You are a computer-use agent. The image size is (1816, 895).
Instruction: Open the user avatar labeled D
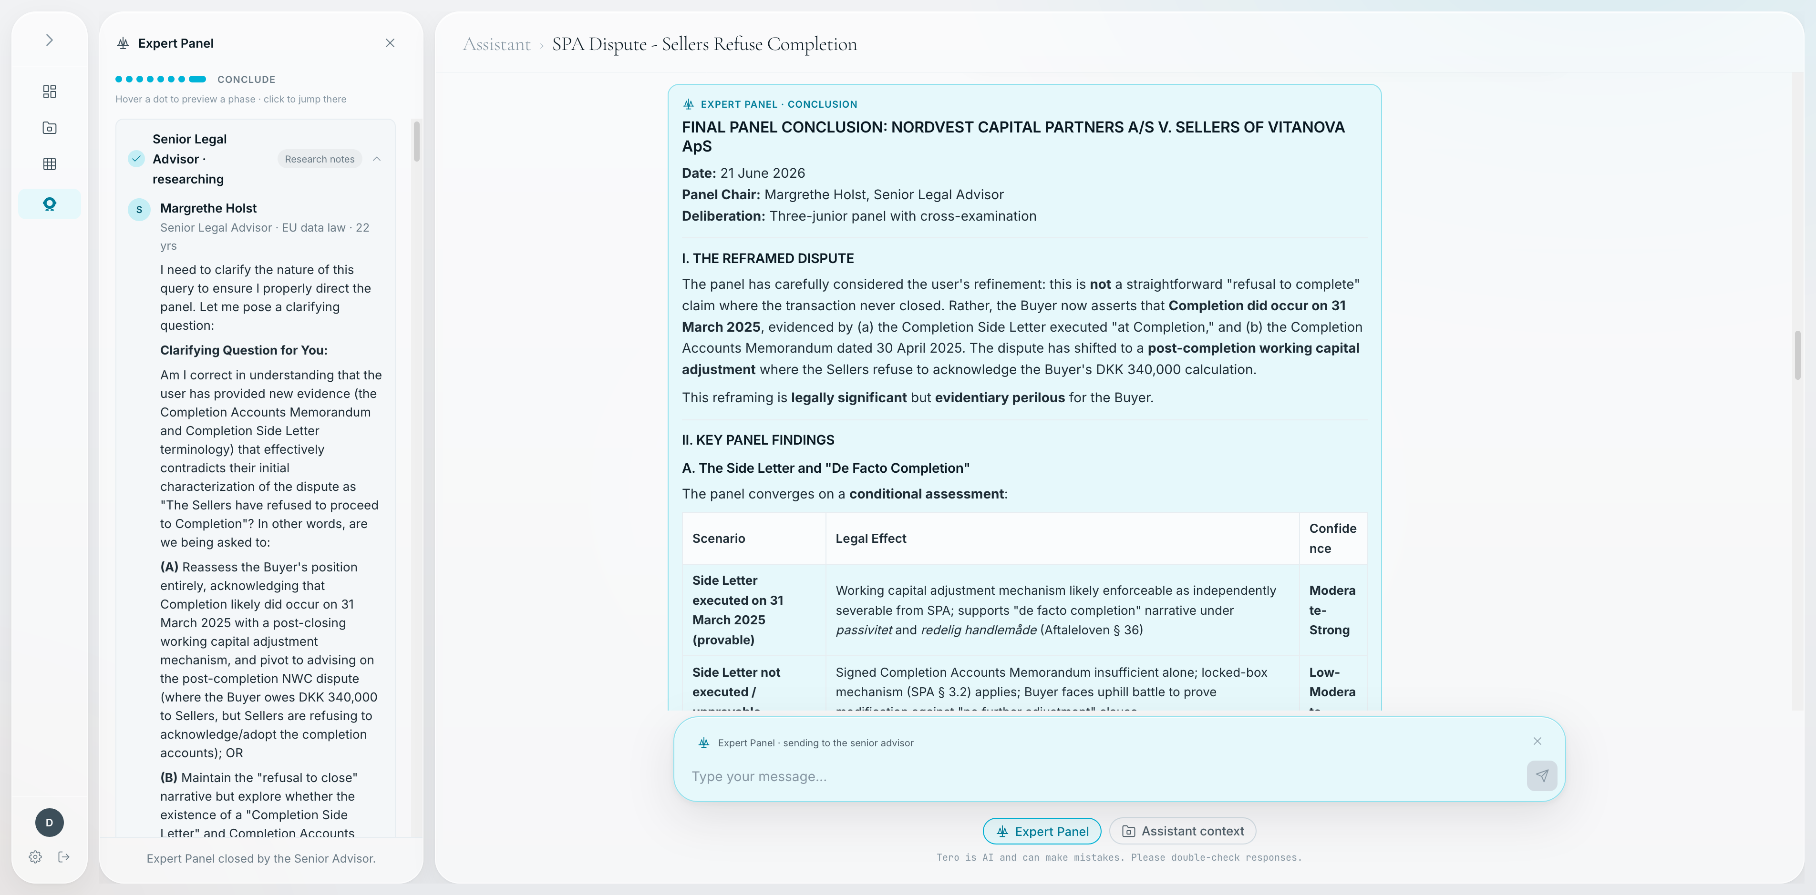coord(49,823)
